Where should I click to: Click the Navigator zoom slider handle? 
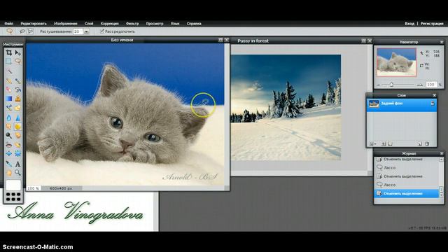click(x=391, y=85)
